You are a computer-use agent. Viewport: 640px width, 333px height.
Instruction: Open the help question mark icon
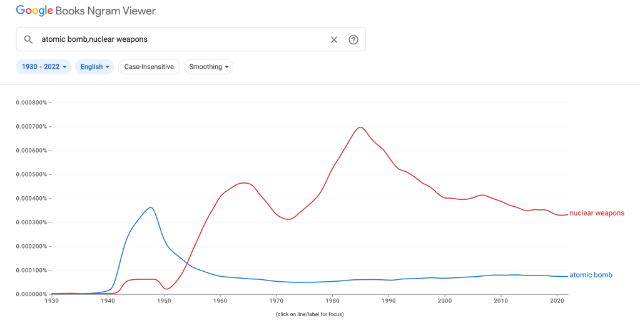pos(353,39)
